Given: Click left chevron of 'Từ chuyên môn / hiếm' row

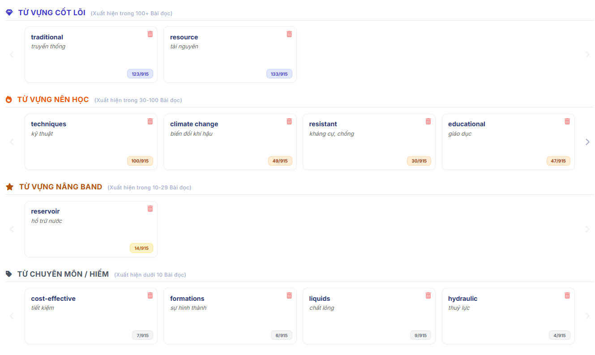Looking at the screenshot, I should point(12,316).
